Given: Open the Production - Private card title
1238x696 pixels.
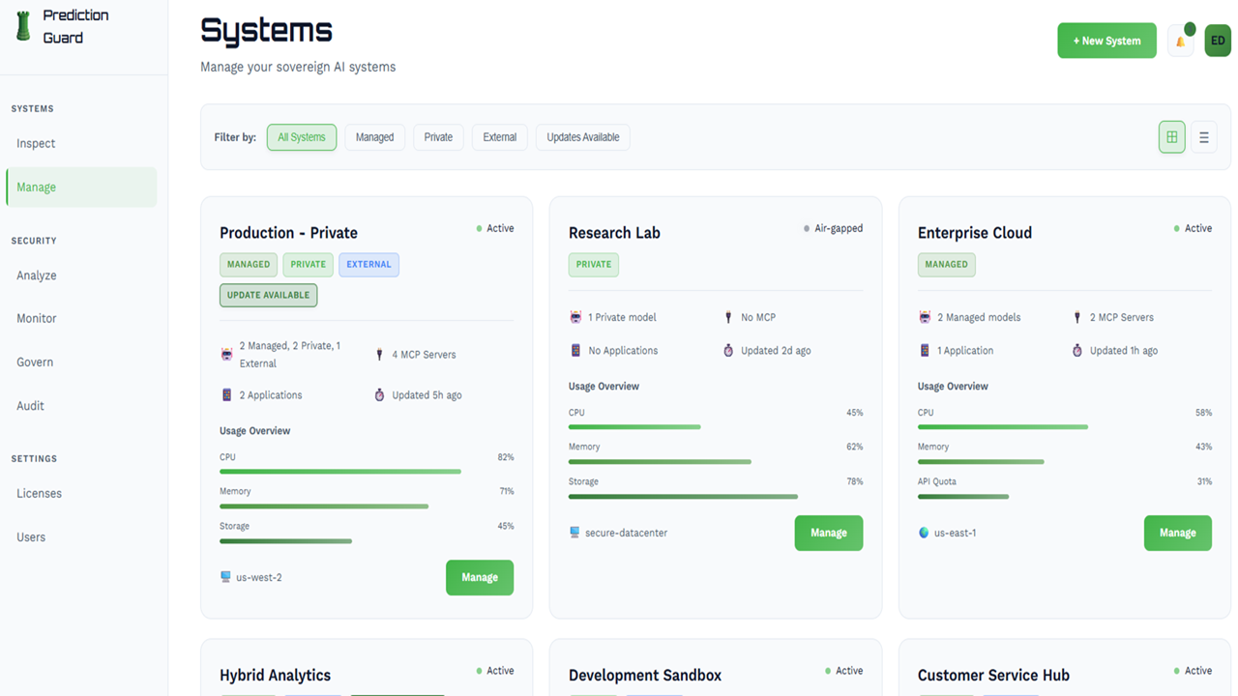Looking at the screenshot, I should tap(288, 233).
